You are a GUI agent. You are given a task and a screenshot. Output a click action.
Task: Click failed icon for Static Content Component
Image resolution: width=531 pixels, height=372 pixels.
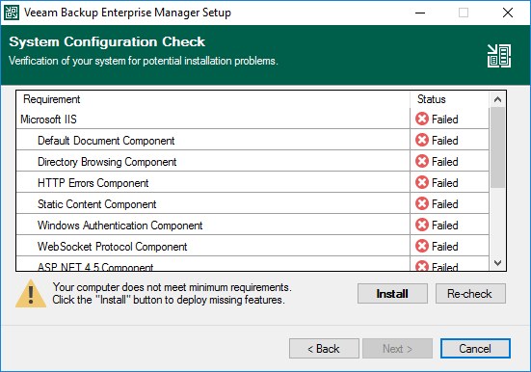[x=422, y=203]
